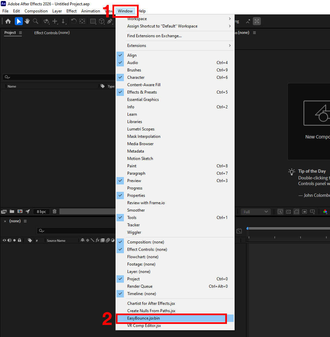The height and width of the screenshot is (337, 330).
Task: Open the Window menu
Action: tap(125, 11)
